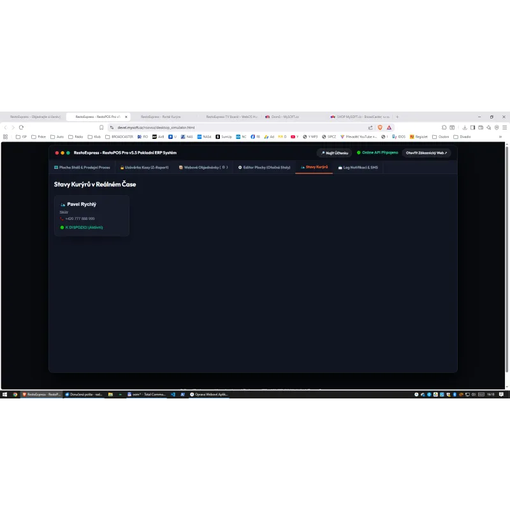
Task: Open the SumUp bookmark
Action: 224,137
